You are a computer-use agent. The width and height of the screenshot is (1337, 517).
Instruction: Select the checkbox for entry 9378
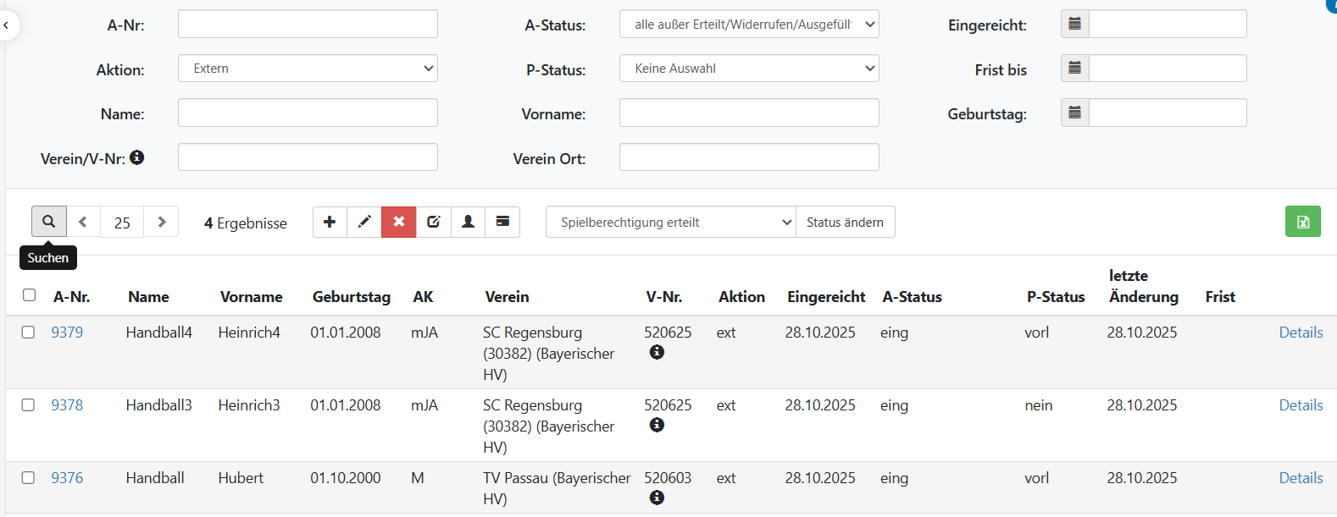click(28, 405)
